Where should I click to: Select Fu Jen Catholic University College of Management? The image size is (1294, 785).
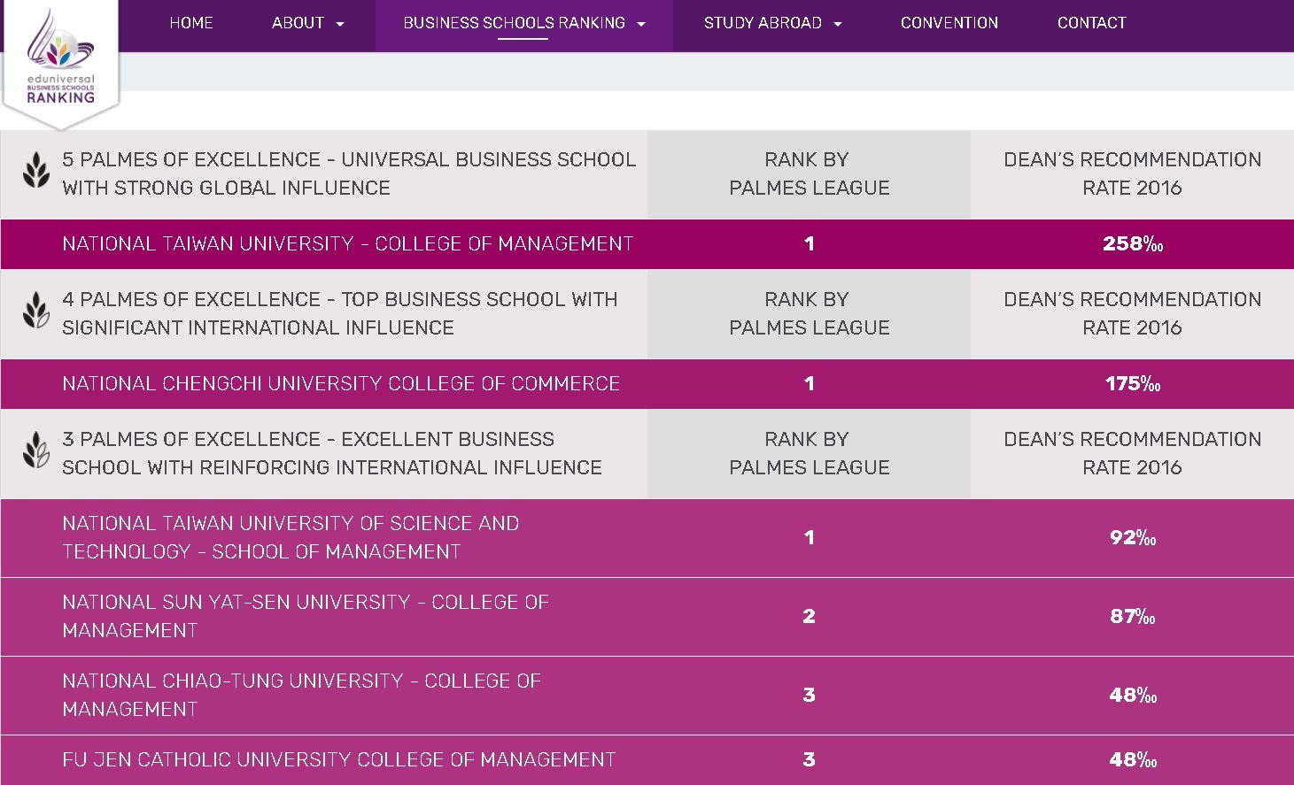point(338,759)
